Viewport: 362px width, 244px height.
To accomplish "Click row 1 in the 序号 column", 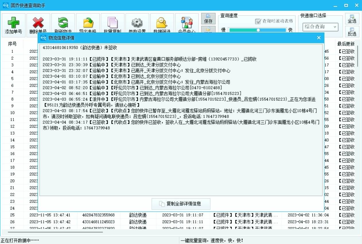I will 12,51.
